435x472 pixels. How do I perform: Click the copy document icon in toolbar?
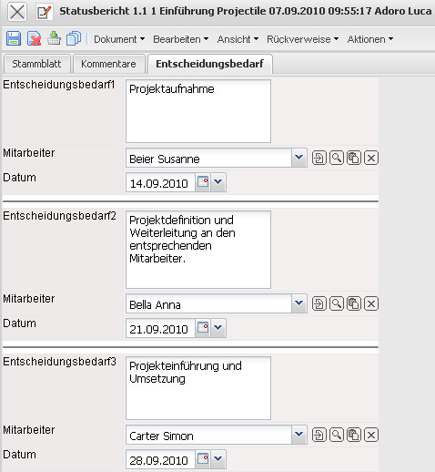pyautogui.click(x=74, y=38)
